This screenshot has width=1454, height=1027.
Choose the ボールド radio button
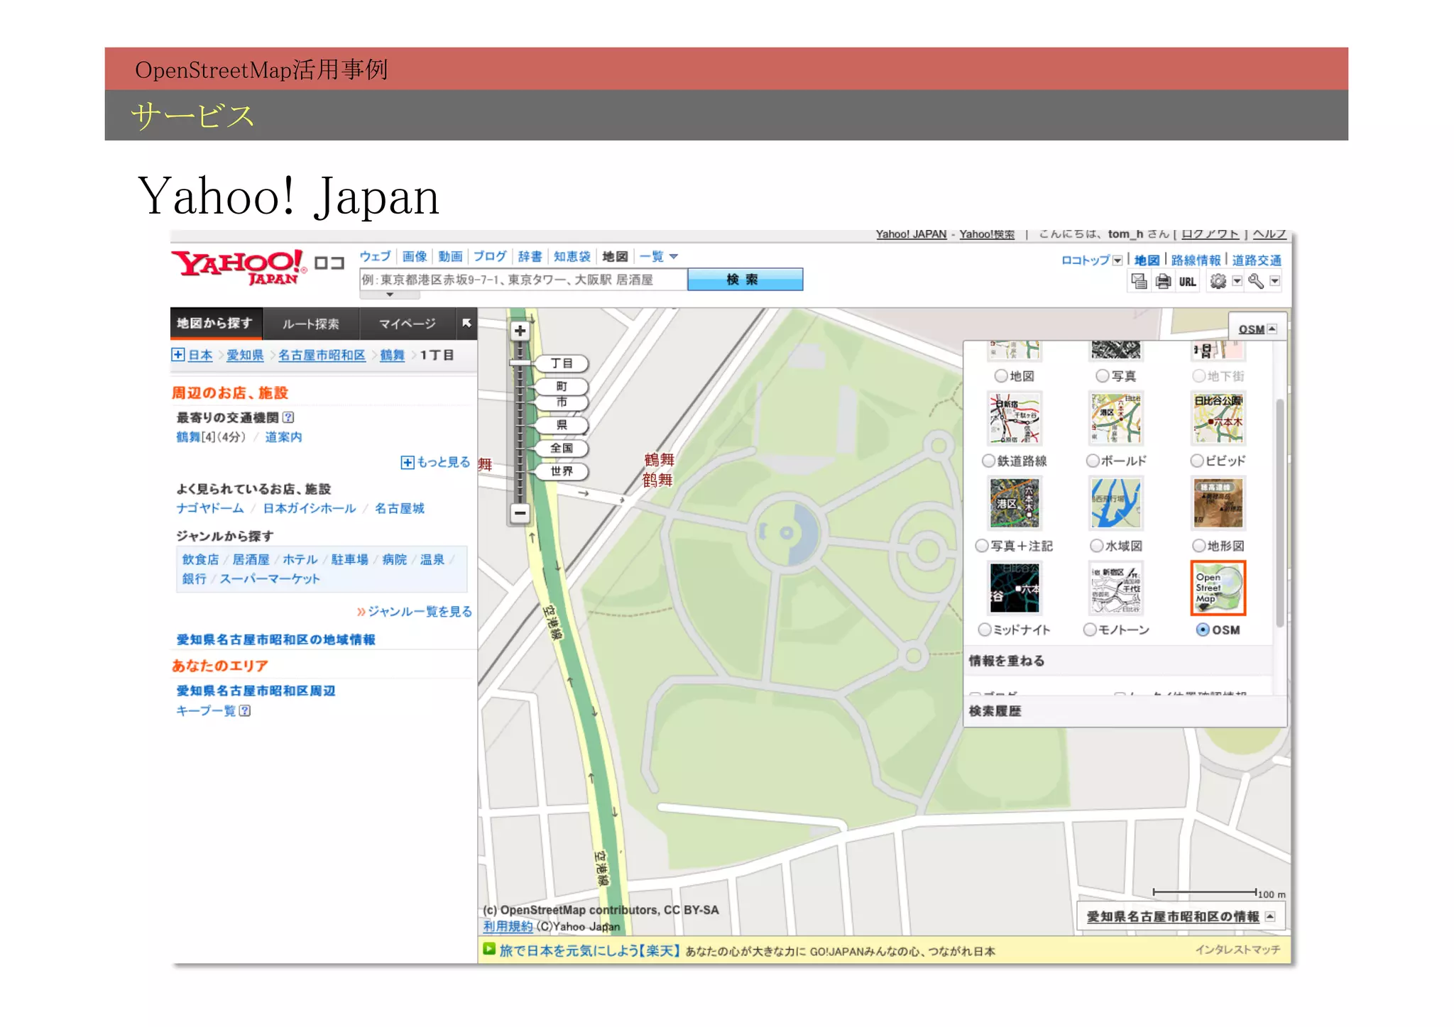pos(1093,461)
